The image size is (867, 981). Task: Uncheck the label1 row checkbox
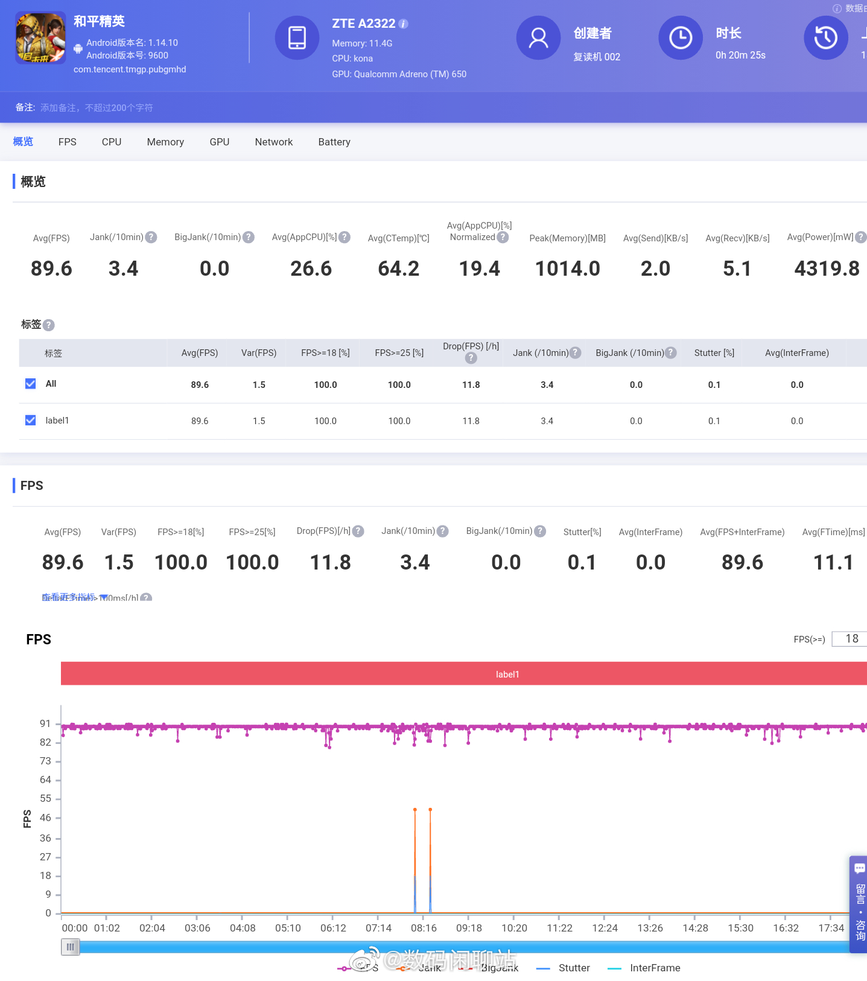coord(31,421)
